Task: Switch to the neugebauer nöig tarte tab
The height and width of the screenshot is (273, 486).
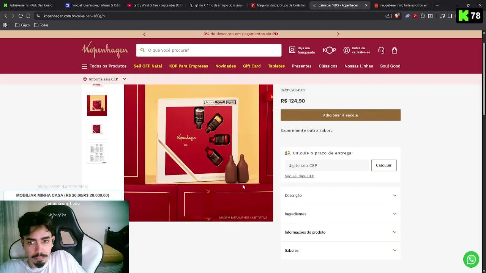Action: coord(402,5)
